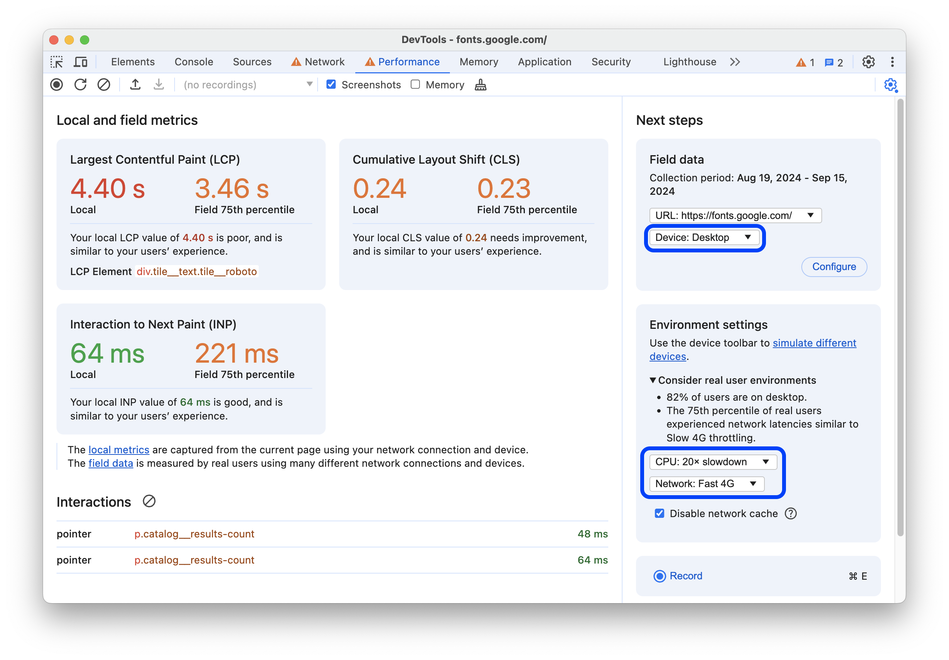Click the download profile icon

[158, 86]
